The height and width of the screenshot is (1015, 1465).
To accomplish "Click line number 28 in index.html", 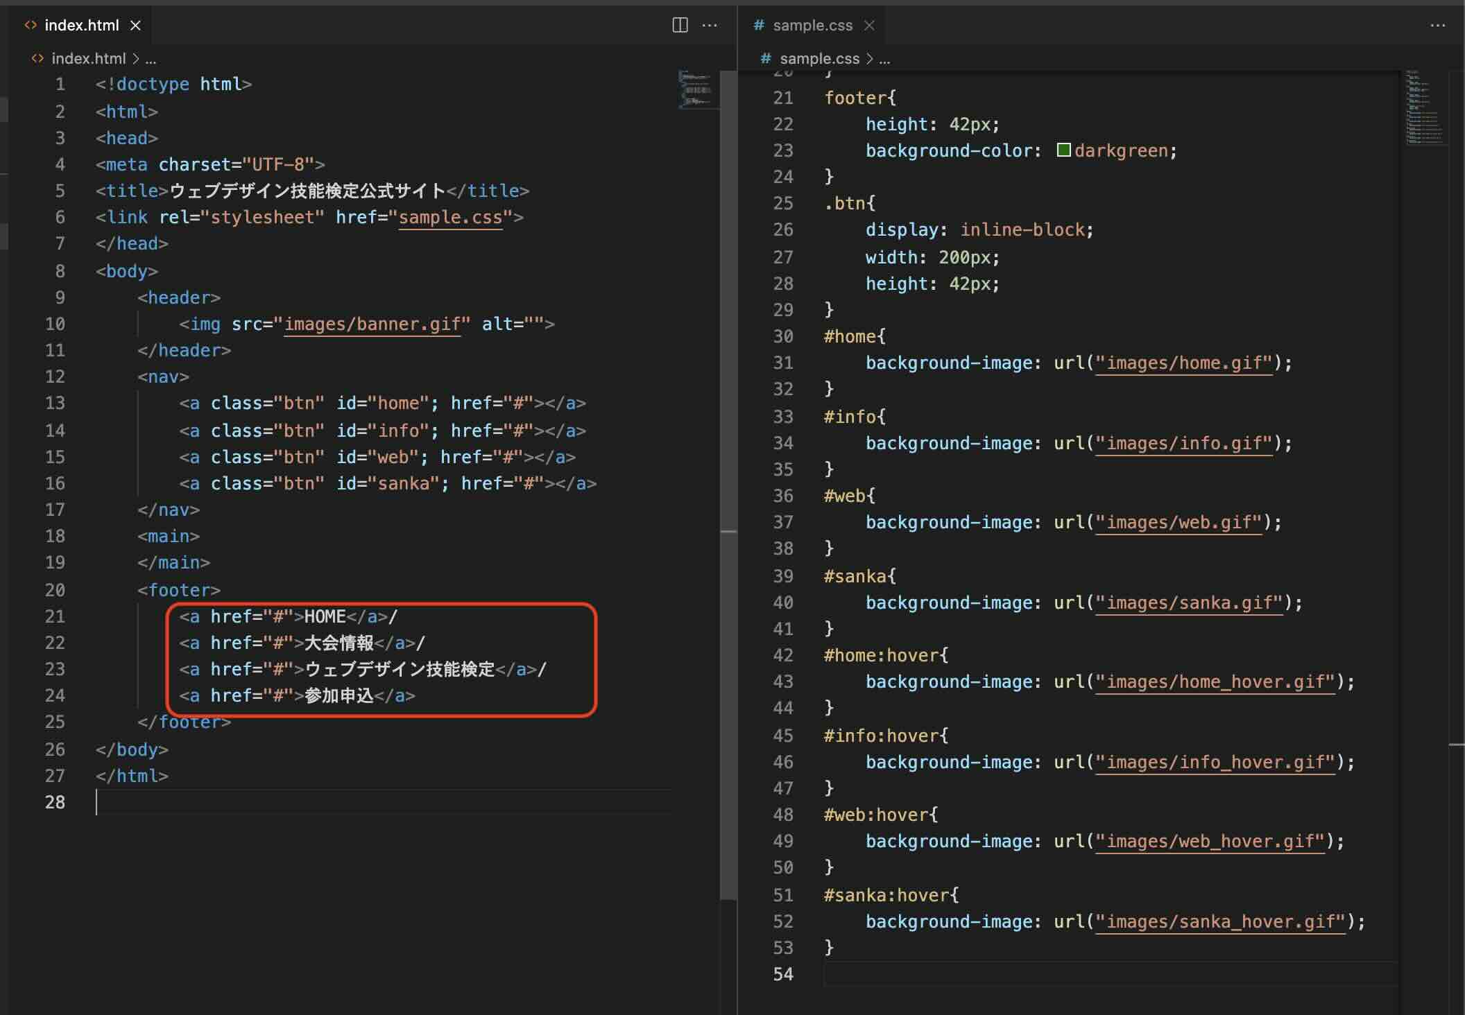I will click(55, 803).
